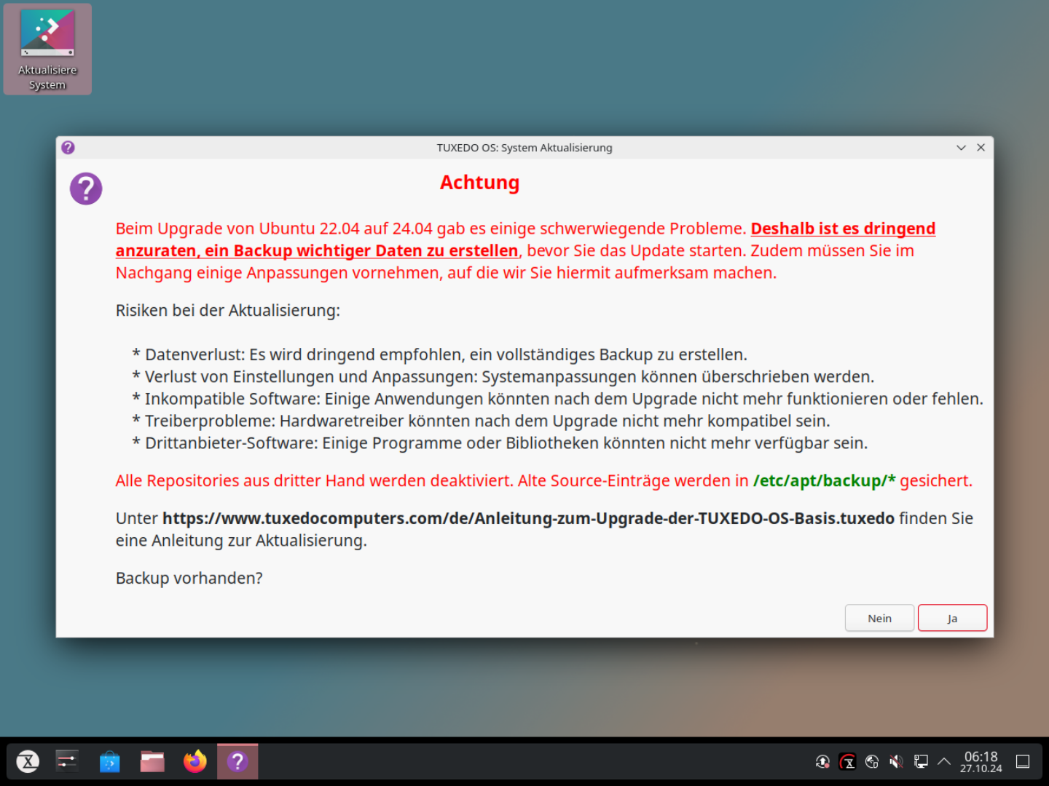Open the clock showing 06:18
Image resolution: width=1049 pixels, height=786 pixels.
981,762
